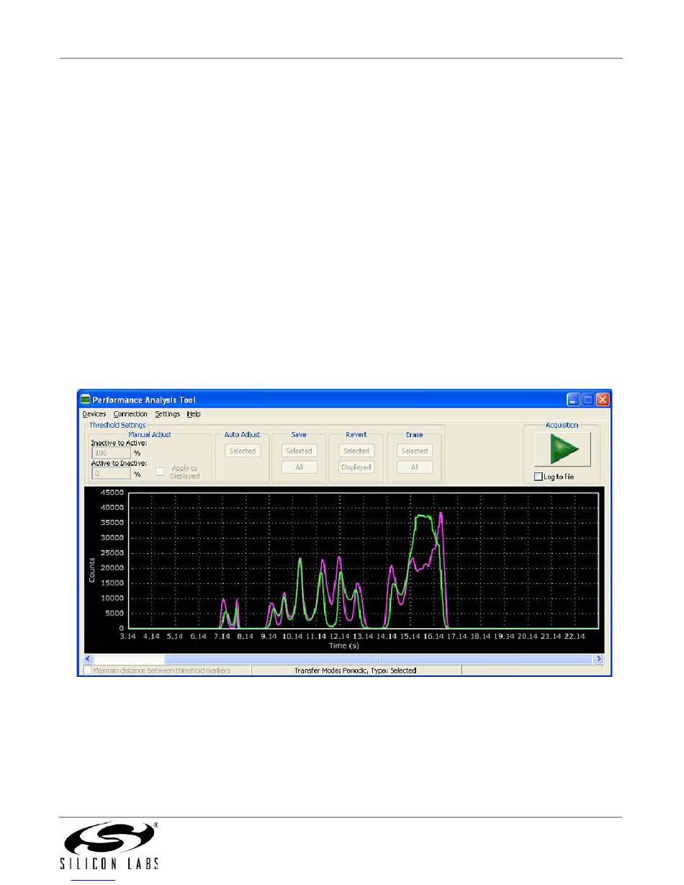Viewport: 684px width, 885px height.
Task: Open the Devices menu
Action: point(94,414)
